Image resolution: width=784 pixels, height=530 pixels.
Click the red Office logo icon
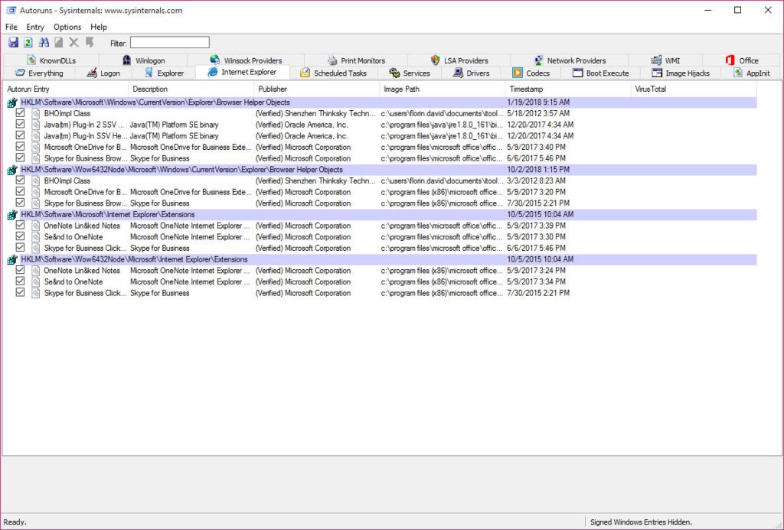tap(730, 60)
